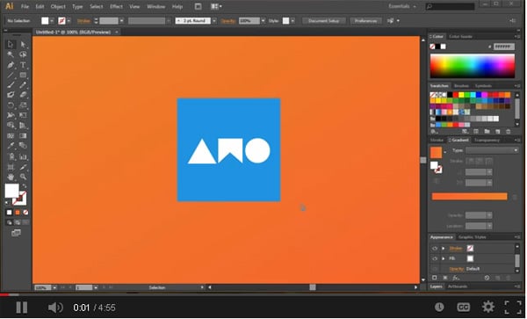
Task: Select the Hand tool
Action: (11, 177)
